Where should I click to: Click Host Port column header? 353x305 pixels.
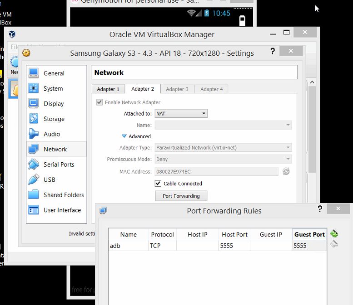234,234
